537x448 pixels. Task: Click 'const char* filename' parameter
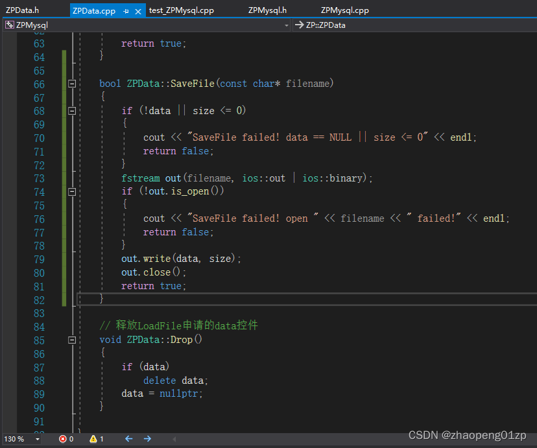[x=275, y=84]
